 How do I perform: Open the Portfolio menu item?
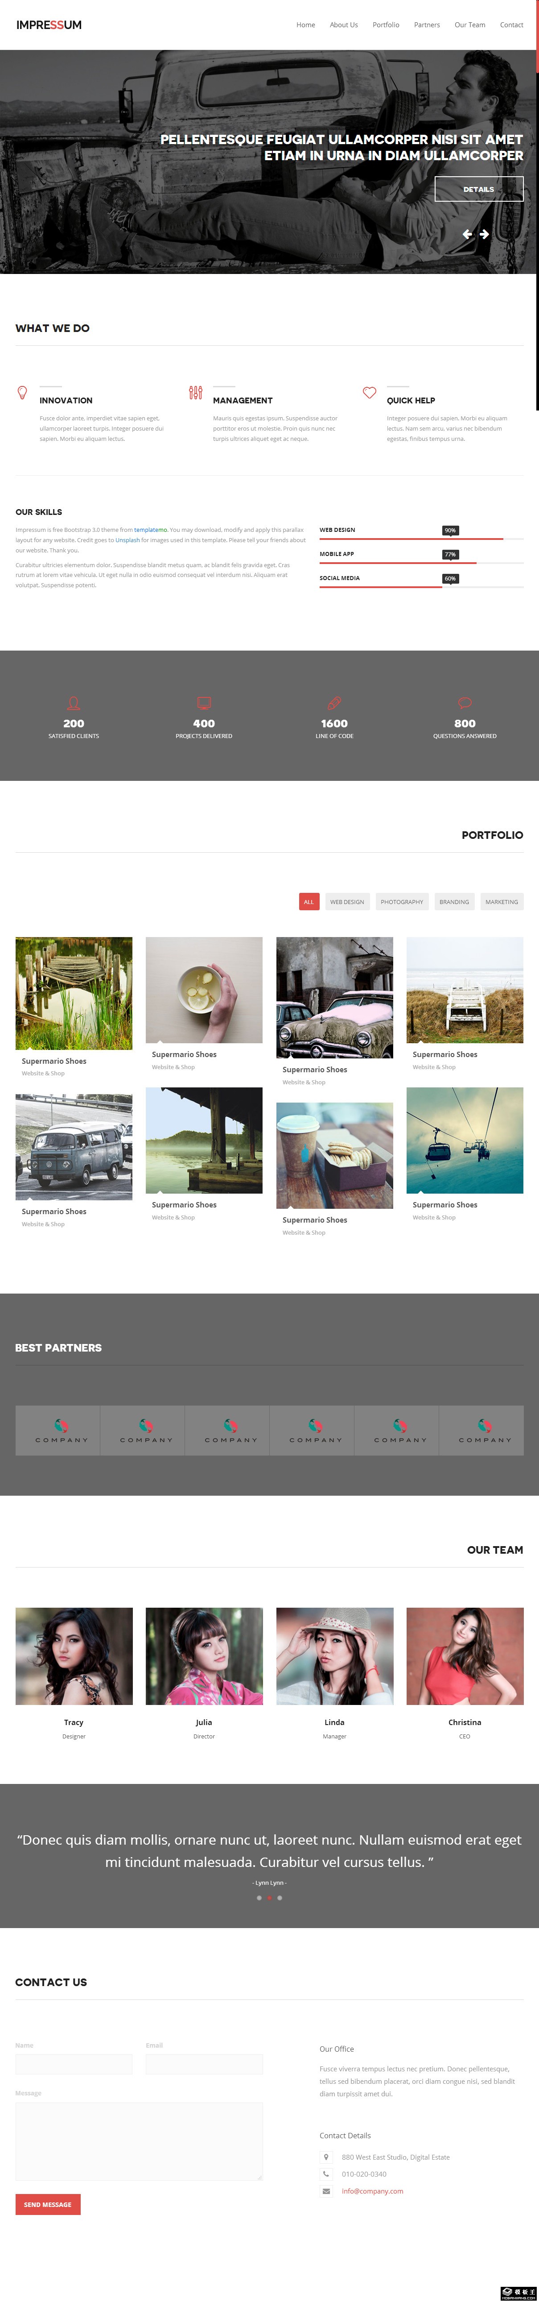pos(386,25)
